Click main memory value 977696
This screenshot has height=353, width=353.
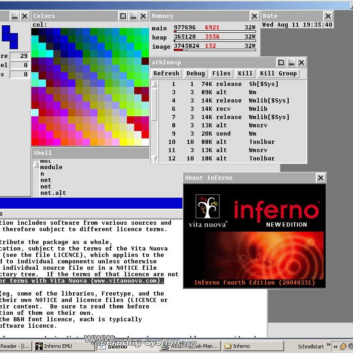[185, 28]
